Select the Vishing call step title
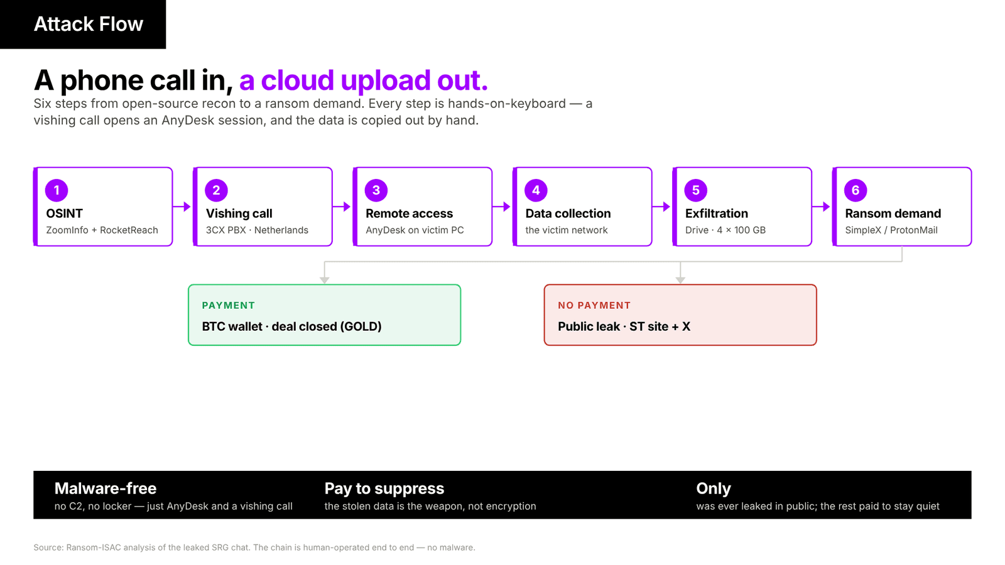 click(x=239, y=213)
